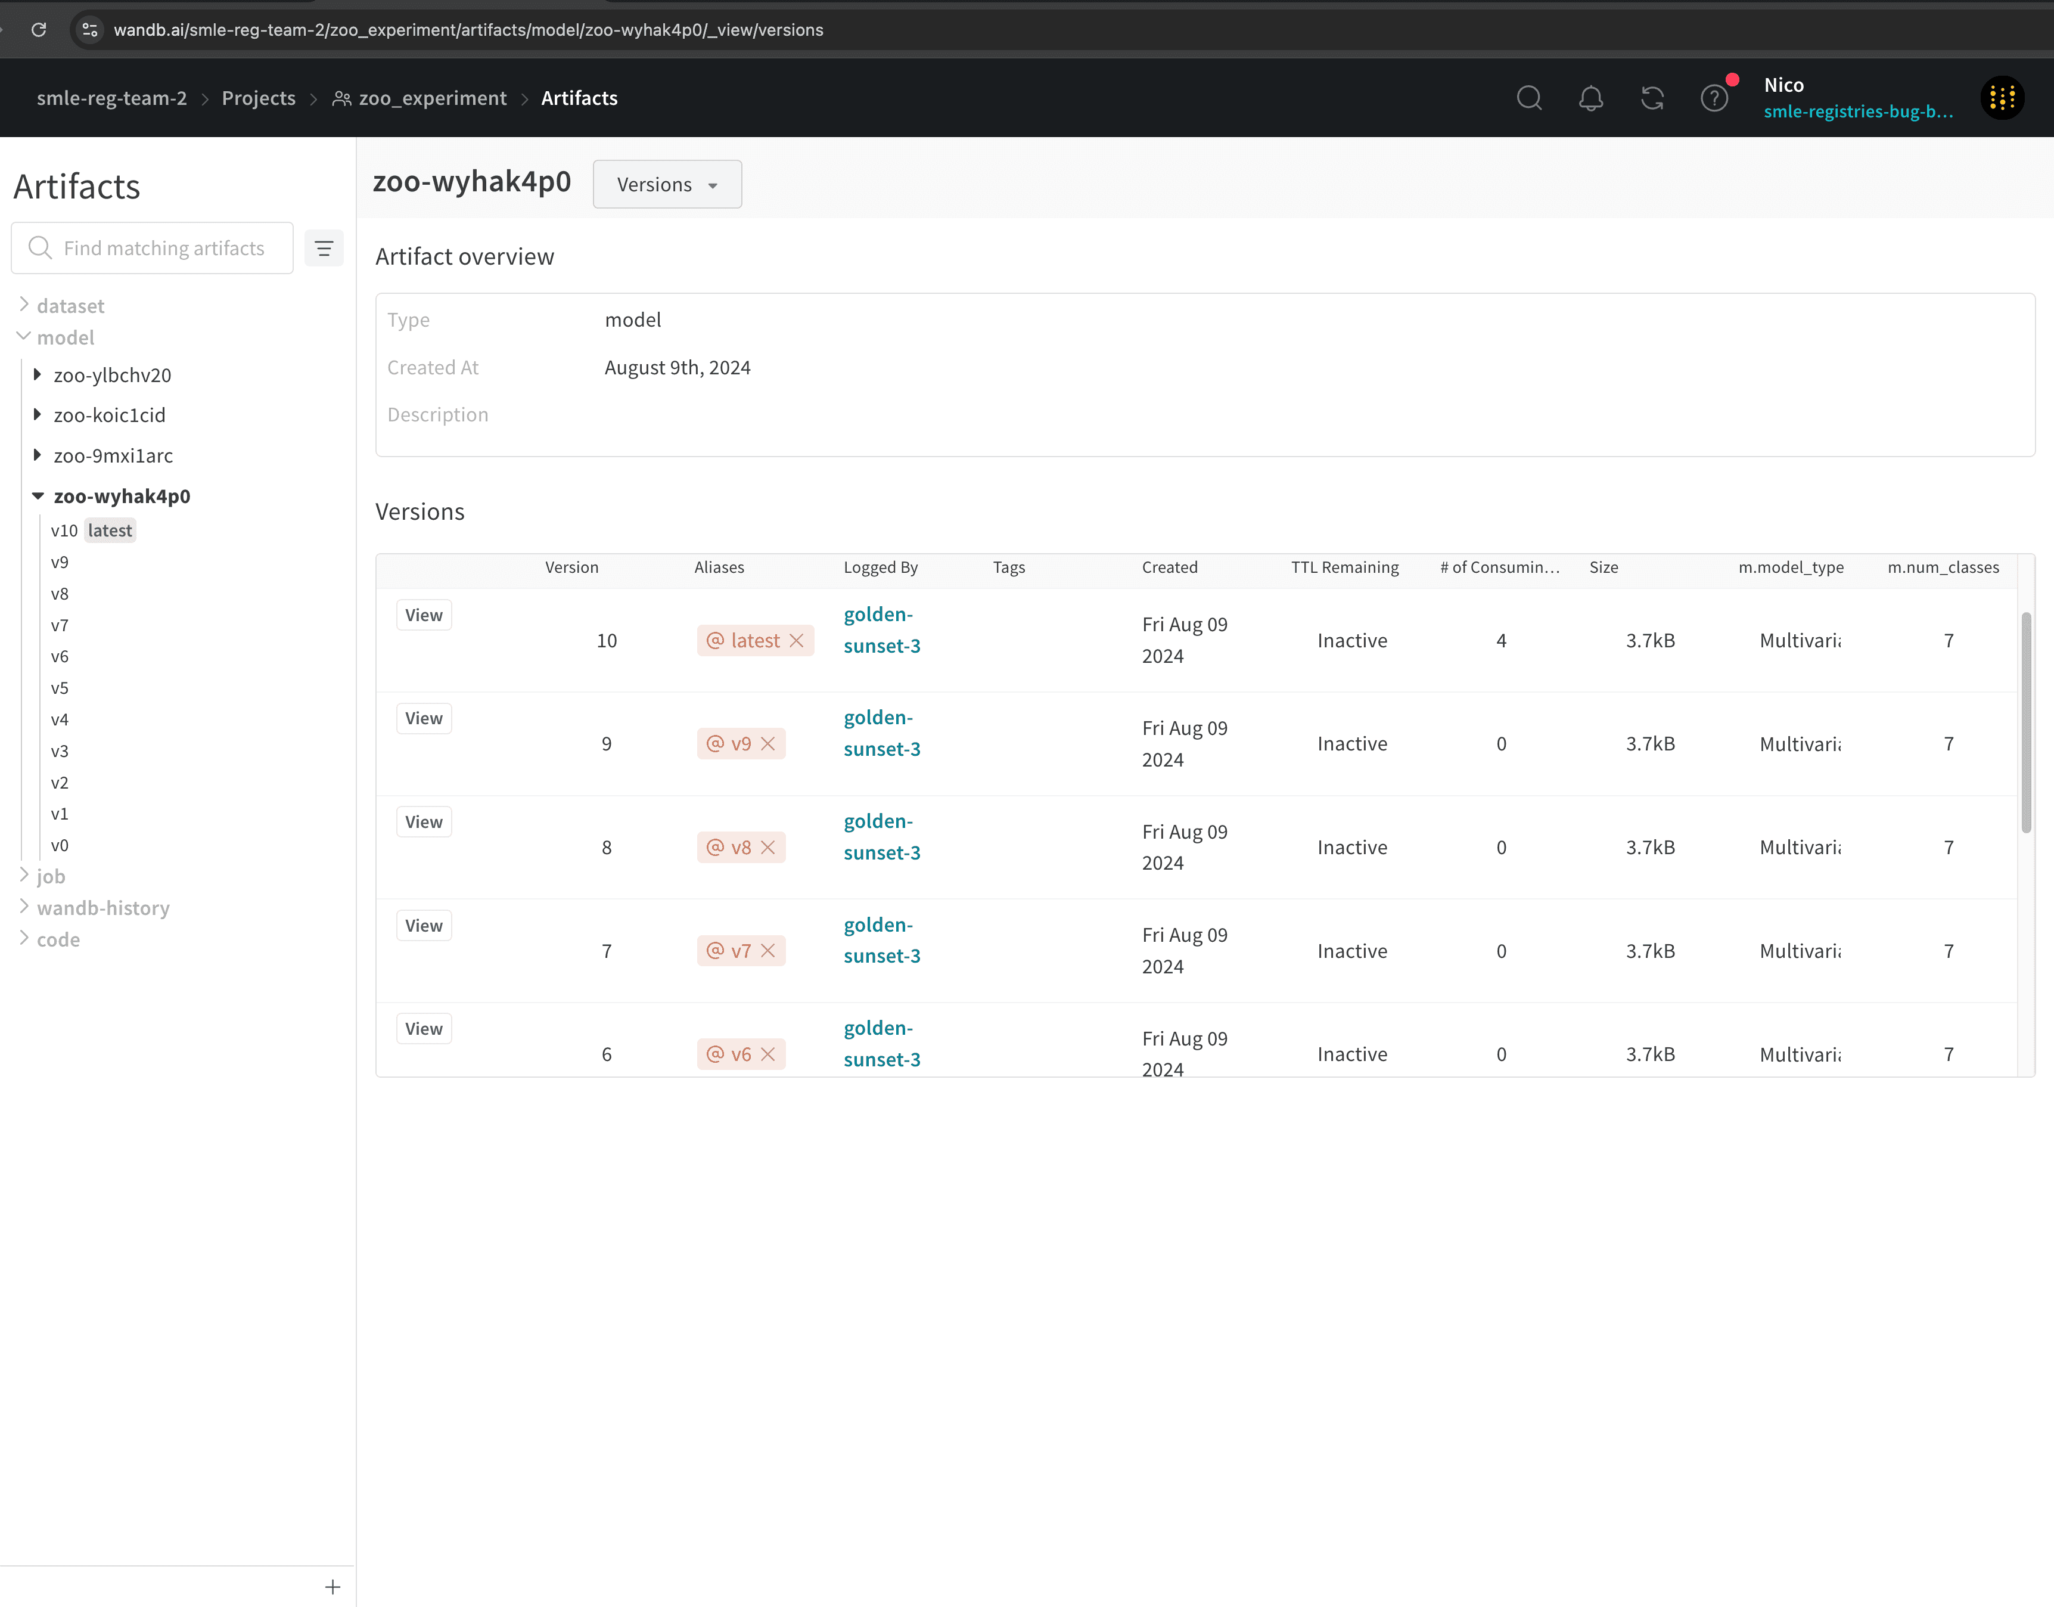This screenshot has height=1607, width=2054.
Task: Select v5 in sidebar tree
Action: (60, 688)
